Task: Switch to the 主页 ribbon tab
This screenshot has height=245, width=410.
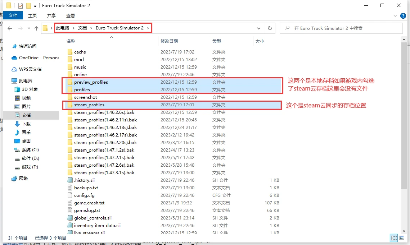Action: tap(32, 16)
